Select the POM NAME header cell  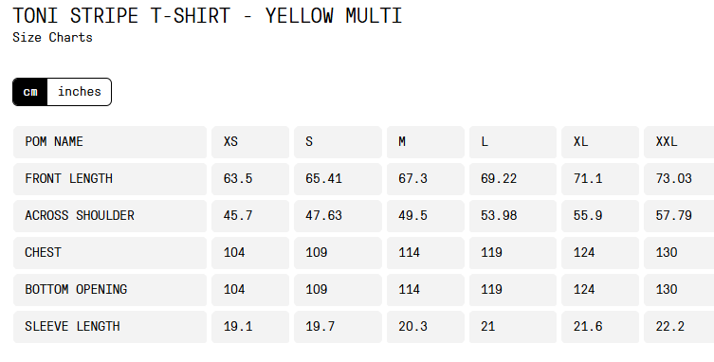[110, 142]
